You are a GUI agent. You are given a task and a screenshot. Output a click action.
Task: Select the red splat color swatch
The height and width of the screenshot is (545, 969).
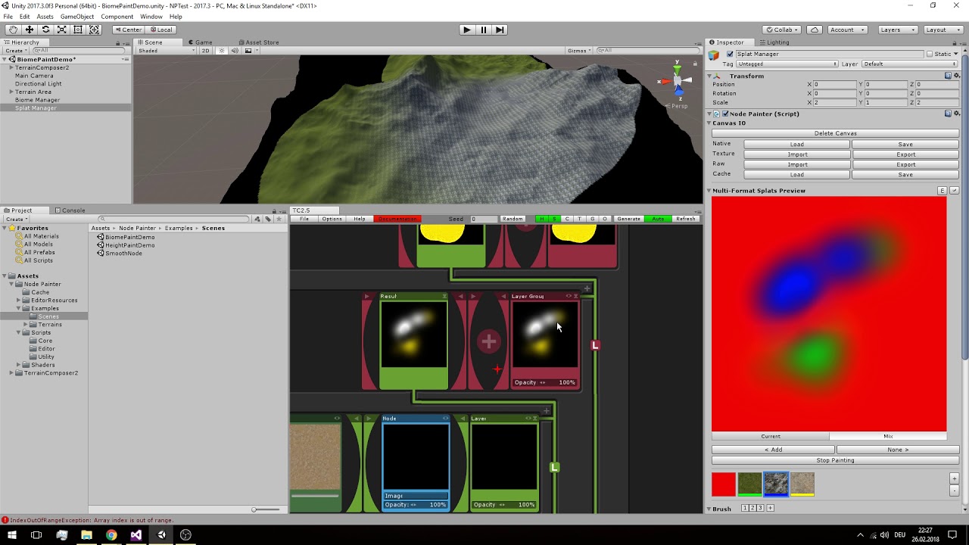724,484
